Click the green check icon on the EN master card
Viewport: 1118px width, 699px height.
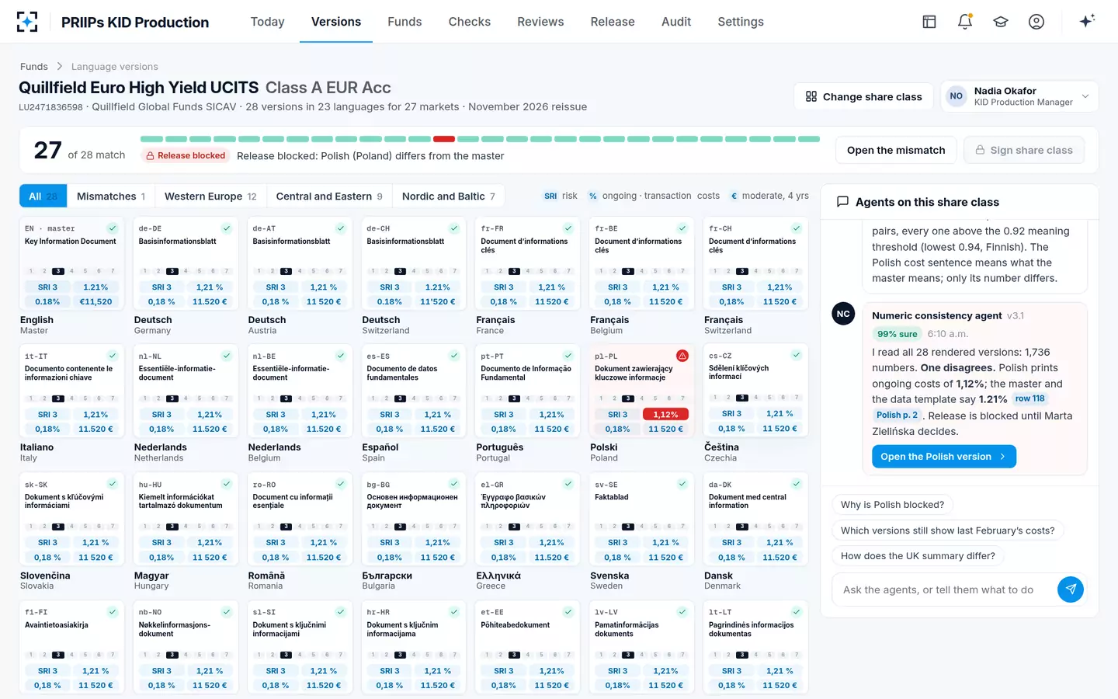point(113,228)
